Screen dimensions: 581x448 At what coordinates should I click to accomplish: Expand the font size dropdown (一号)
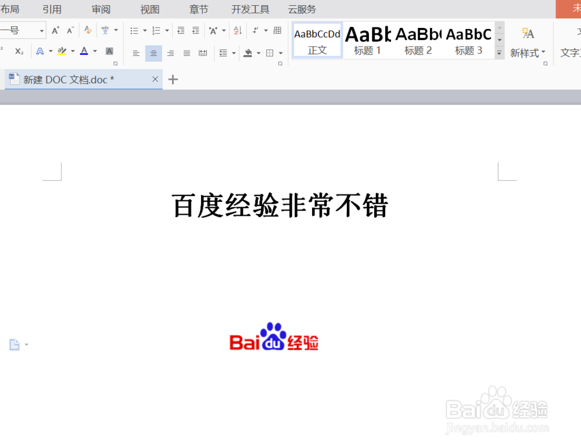click(41, 31)
